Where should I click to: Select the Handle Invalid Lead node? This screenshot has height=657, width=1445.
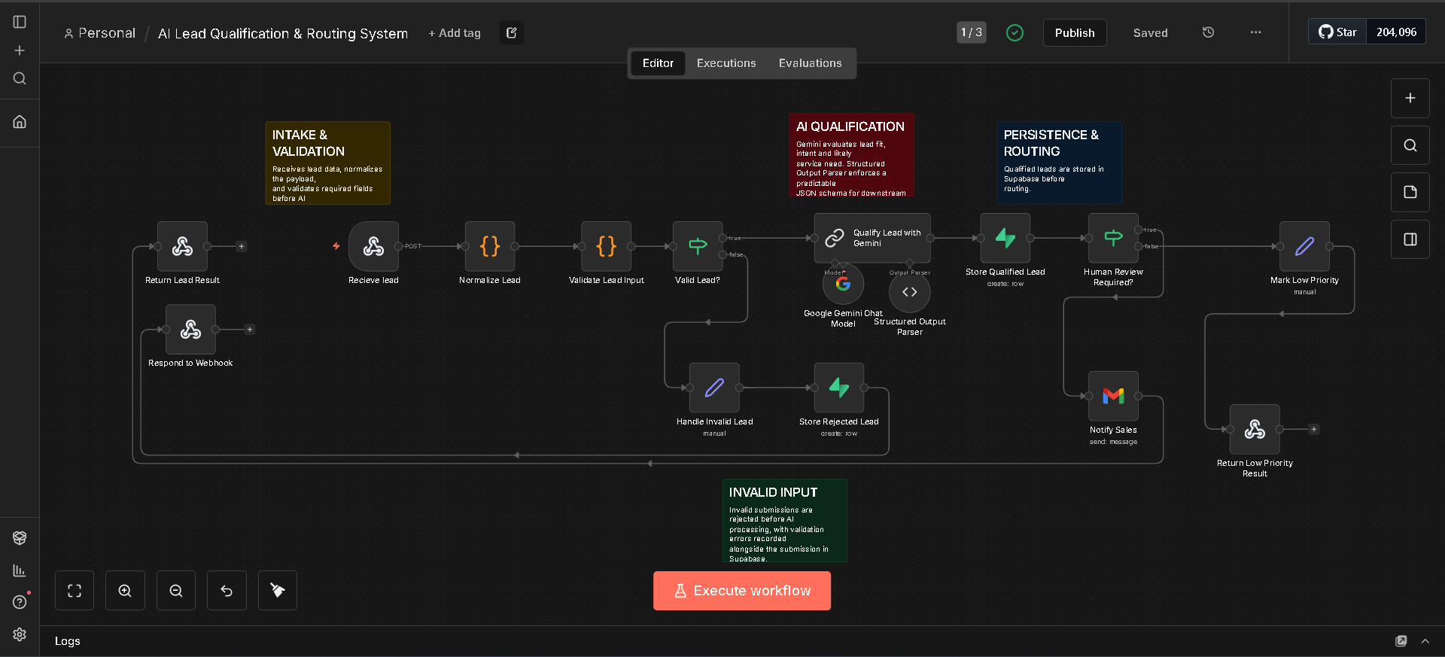click(714, 388)
